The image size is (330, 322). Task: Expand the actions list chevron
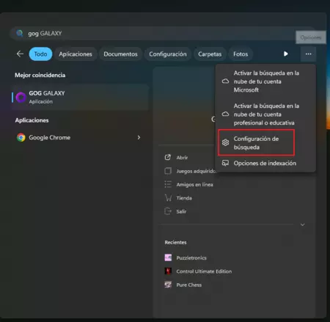[303, 224]
